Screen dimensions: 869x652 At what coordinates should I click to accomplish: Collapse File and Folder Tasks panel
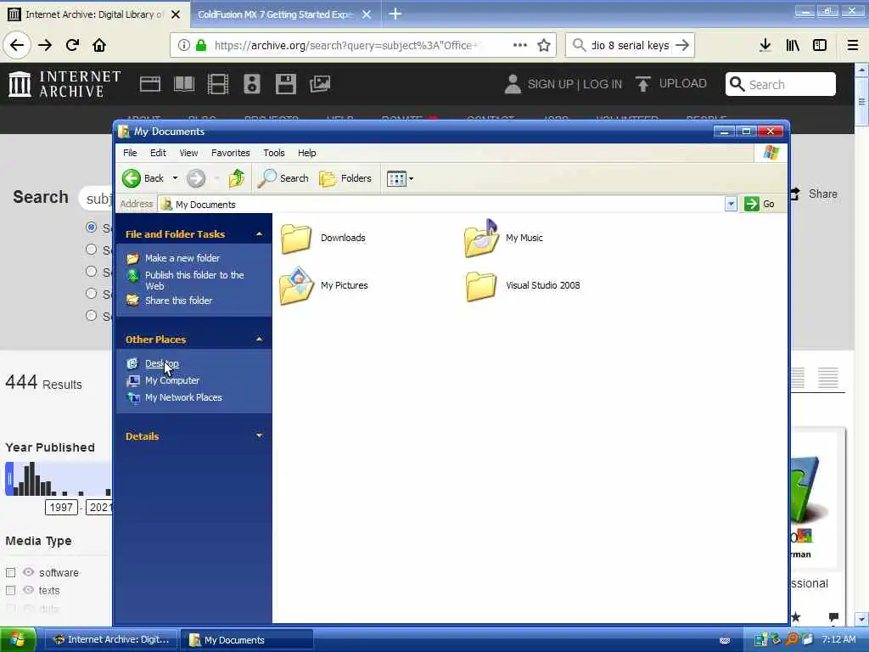point(259,234)
